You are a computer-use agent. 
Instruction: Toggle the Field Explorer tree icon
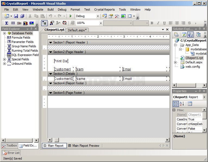pos(44,23)
